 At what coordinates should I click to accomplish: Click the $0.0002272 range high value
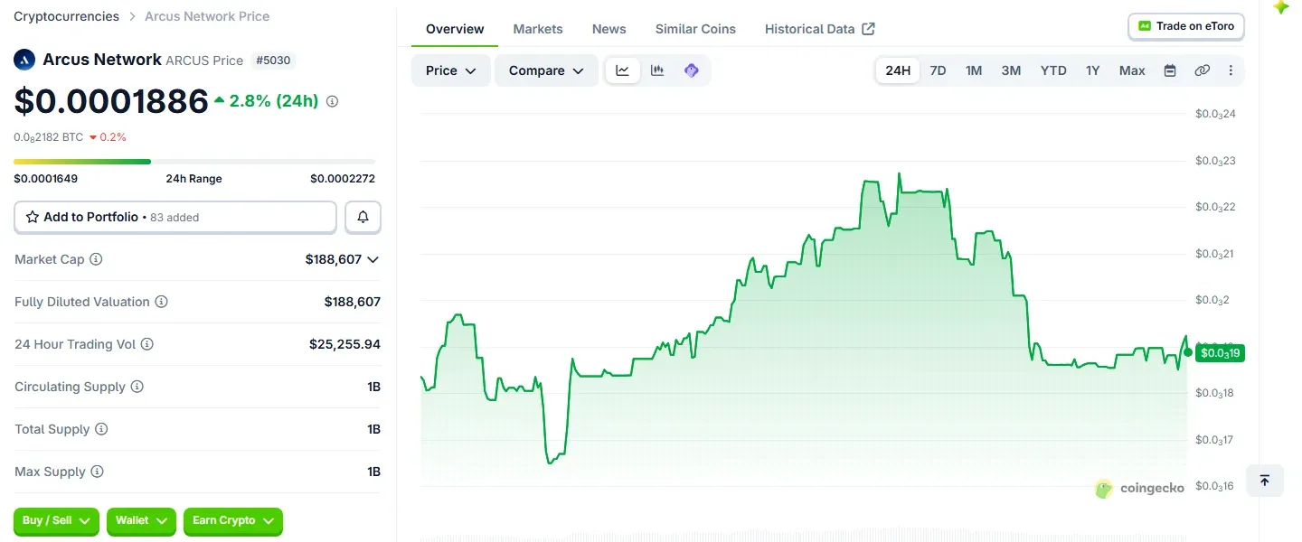(343, 179)
